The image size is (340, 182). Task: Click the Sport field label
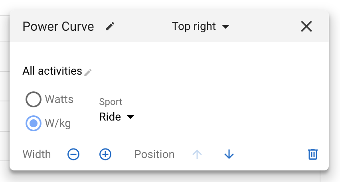pos(111,102)
